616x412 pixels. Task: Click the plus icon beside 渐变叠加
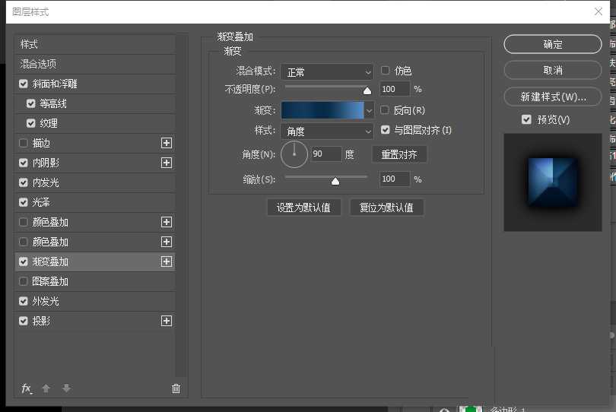[167, 261]
